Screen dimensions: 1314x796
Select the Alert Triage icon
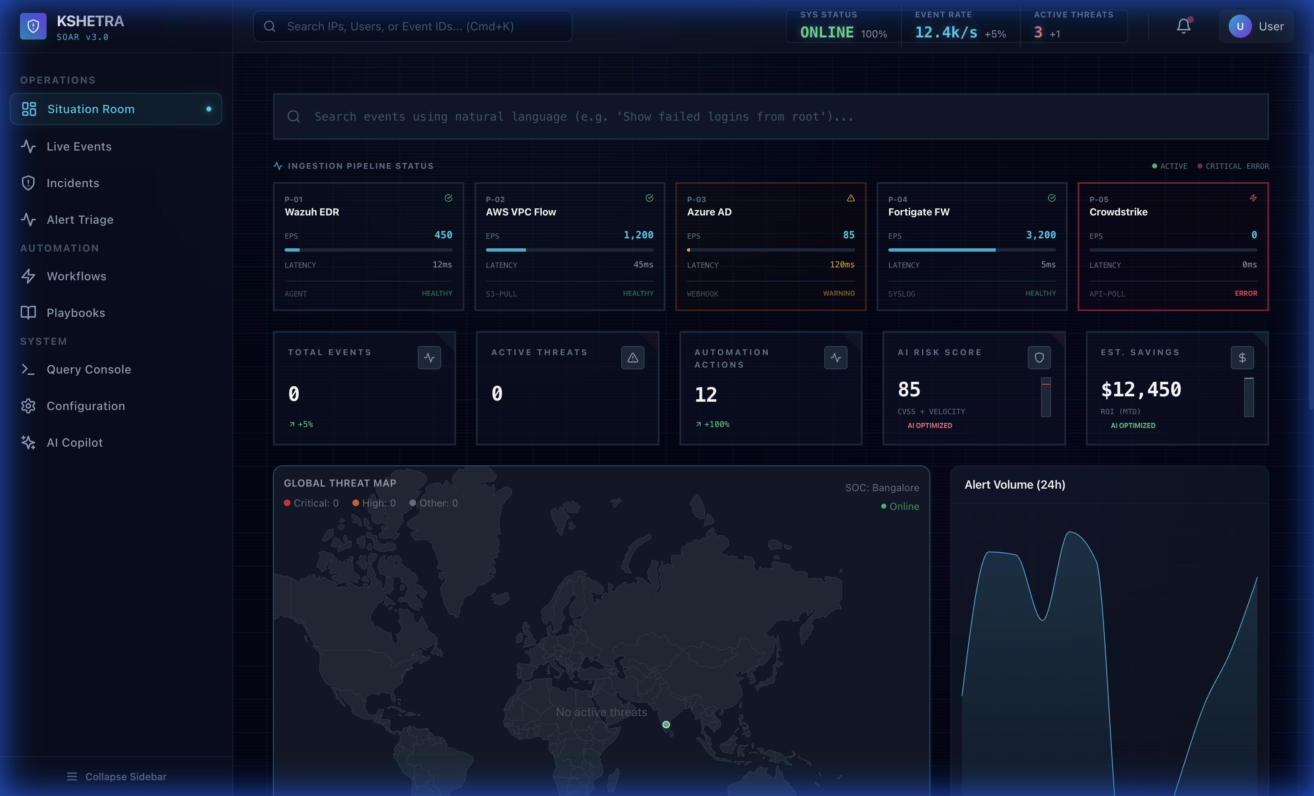pos(28,219)
